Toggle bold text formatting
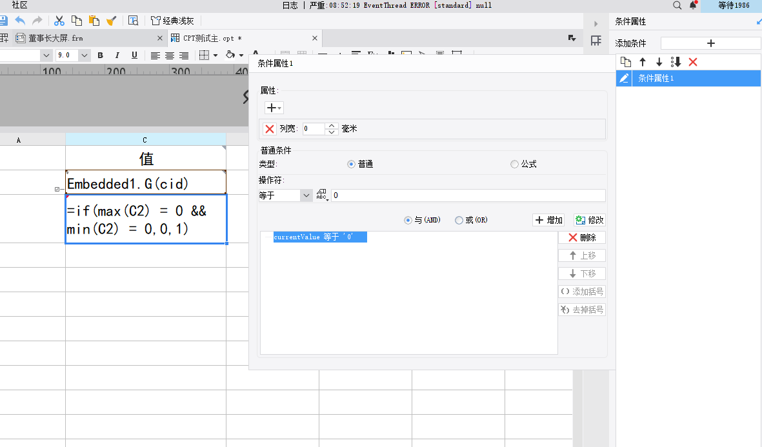Screen dimensions: 762x447 pos(100,55)
